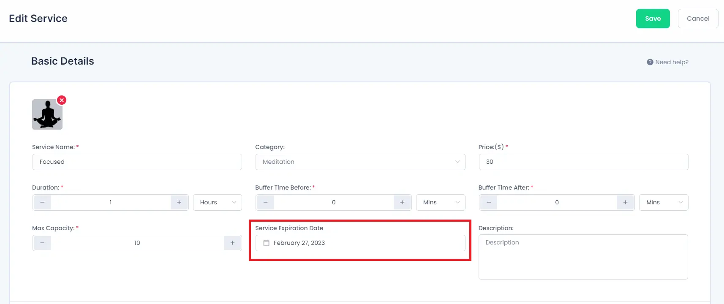
Task: Click the Duration: label
Action: (46, 187)
